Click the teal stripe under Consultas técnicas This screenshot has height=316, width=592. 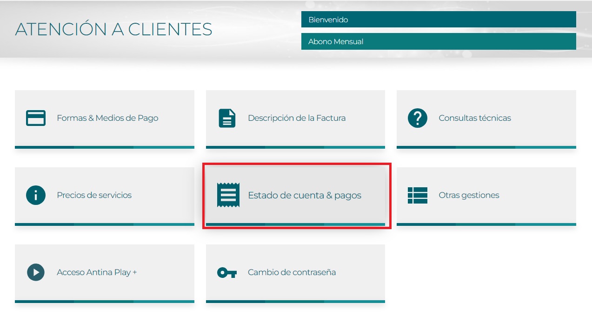click(486, 147)
